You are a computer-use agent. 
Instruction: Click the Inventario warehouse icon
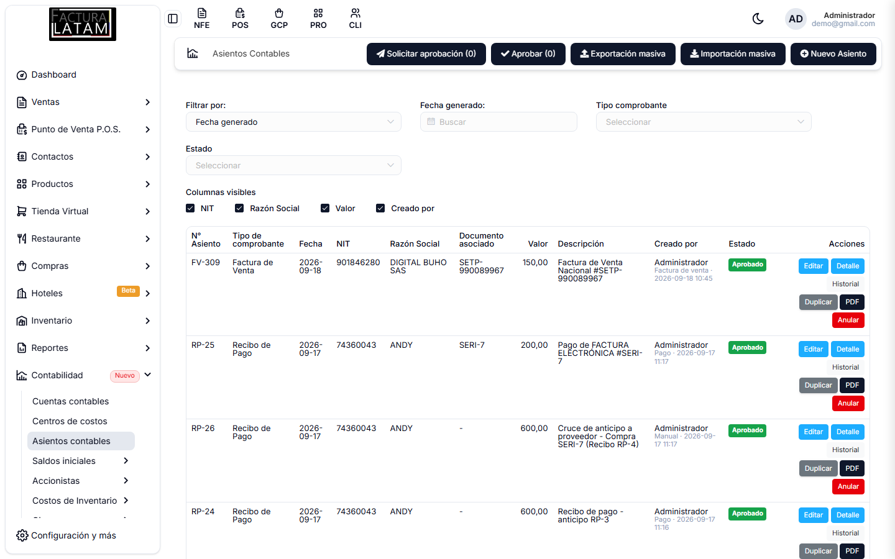[22, 321]
